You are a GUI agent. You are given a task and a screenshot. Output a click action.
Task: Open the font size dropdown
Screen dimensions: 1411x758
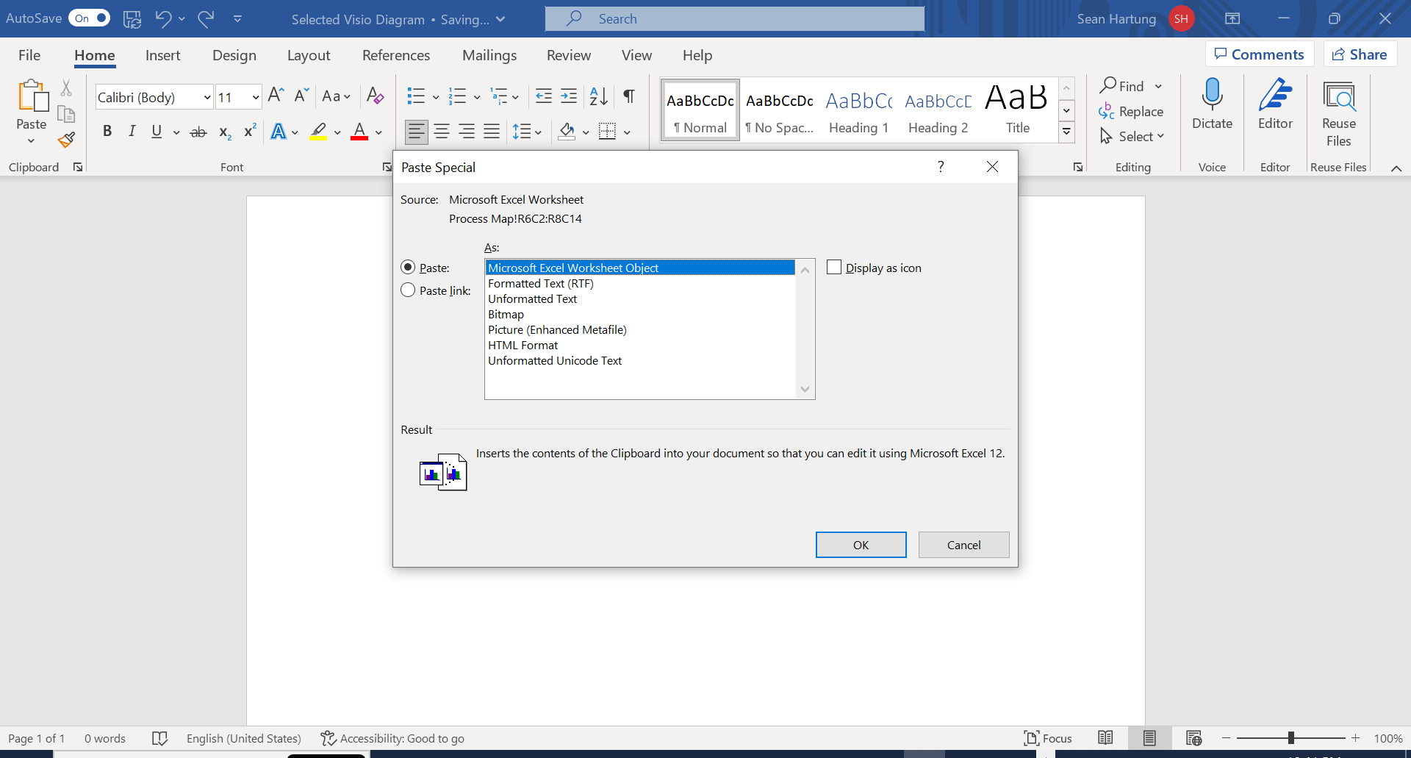(256, 97)
